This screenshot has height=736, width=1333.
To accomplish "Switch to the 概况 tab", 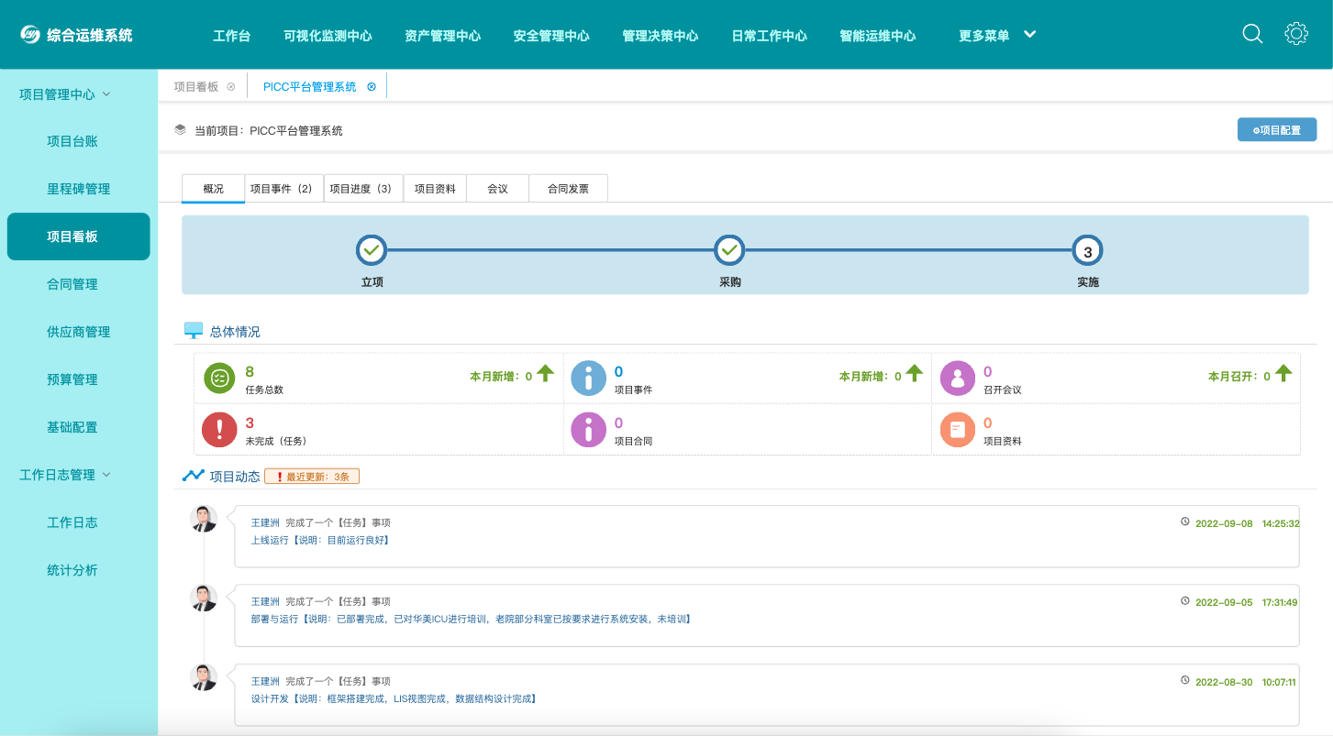I will click(213, 189).
